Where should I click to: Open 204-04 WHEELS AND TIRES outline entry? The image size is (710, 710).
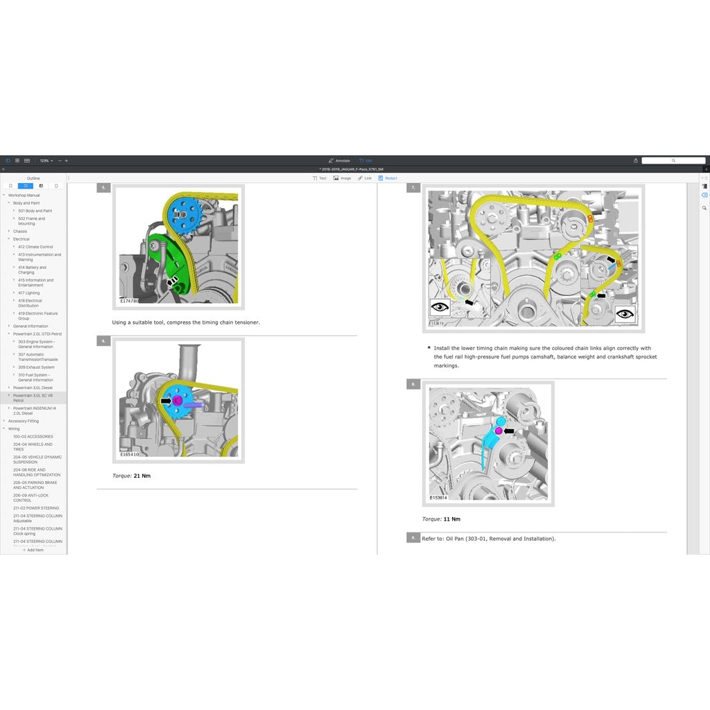point(33,447)
